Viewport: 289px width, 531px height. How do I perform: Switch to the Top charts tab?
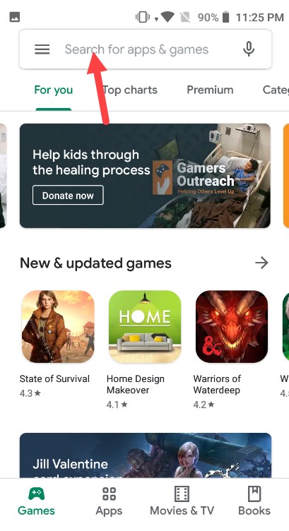tap(130, 90)
